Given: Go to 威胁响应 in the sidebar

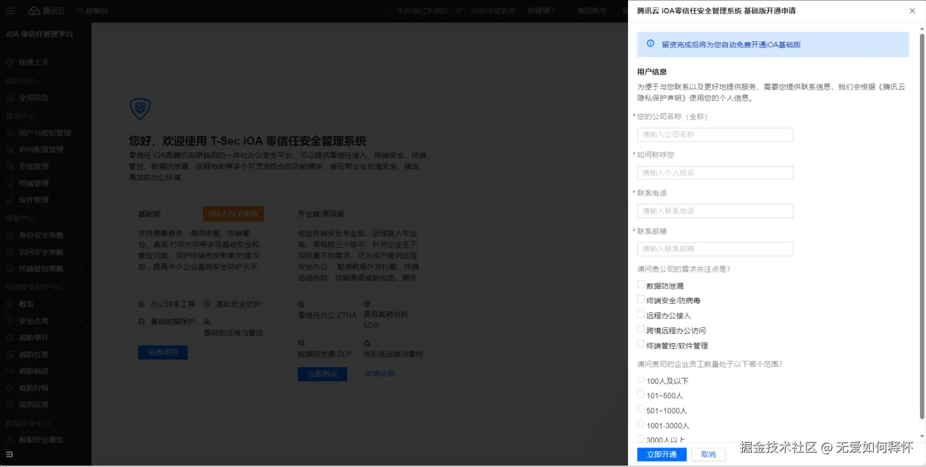Looking at the screenshot, I should coord(34,371).
